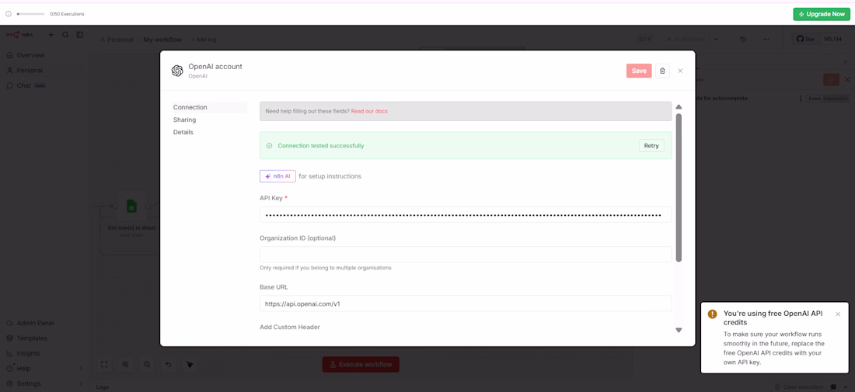Close the OpenAI account dialog
Image resolution: width=855 pixels, height=392 pixels.
tap(680, 71)
